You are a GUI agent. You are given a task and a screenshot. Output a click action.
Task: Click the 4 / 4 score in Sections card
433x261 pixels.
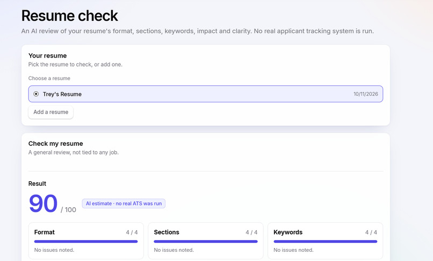pyautogui.click(x=251, y=232)
